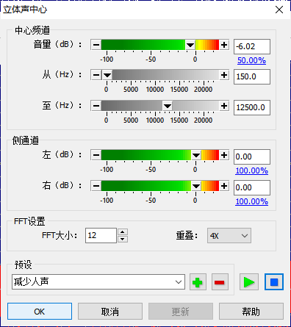Click the 100.00% link under 左 (dB)
Screen dimensions: 291x327
[251, 170]
